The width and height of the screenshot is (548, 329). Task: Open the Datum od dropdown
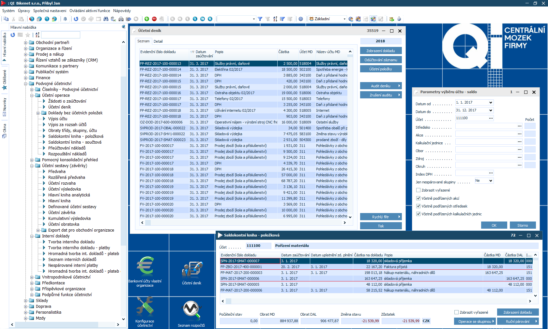pos(491,103)
